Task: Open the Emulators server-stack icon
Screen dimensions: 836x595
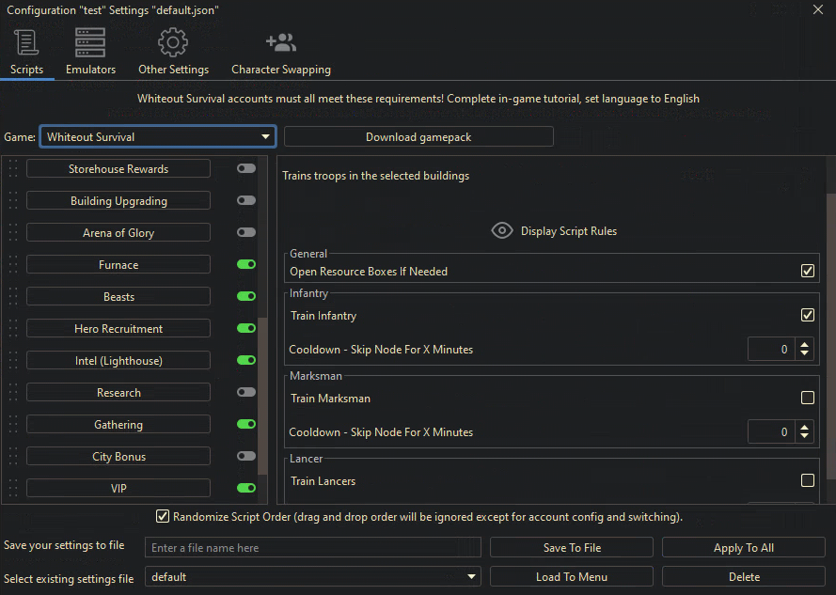Action: (x=90, y=42)
